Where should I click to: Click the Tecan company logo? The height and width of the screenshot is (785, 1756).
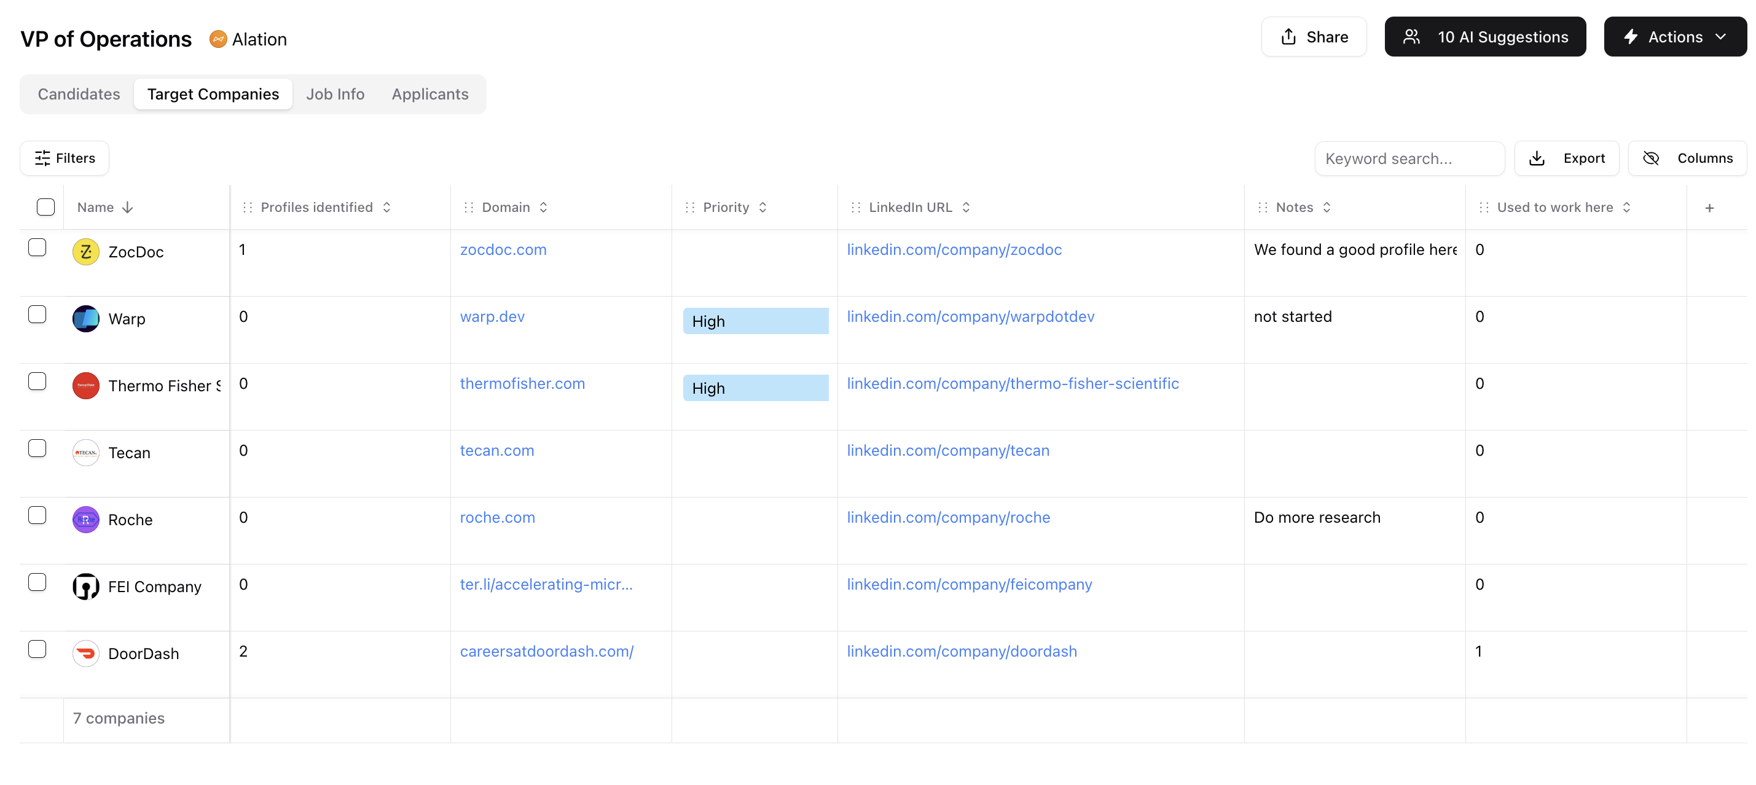(x=86, y=453)
